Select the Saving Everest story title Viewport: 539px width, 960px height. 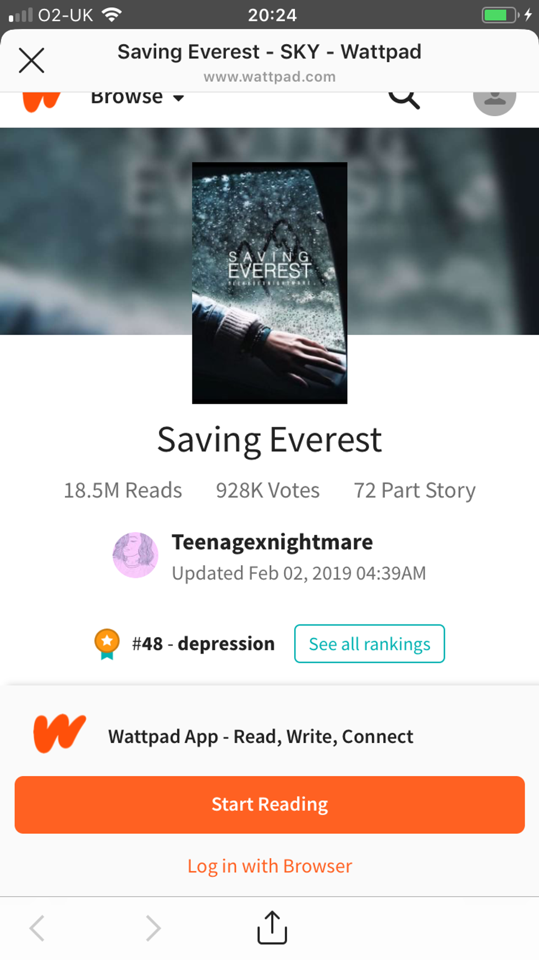(x=269, y=440)
